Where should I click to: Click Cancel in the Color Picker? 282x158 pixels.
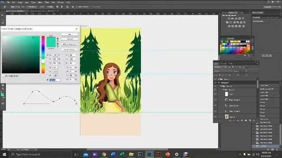point(70,39)
